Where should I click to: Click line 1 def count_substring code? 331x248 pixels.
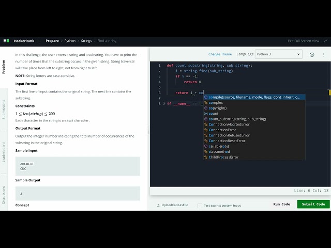click(209, 66)
